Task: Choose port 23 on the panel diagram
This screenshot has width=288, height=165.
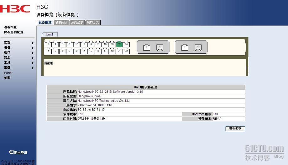Action: 126,51
